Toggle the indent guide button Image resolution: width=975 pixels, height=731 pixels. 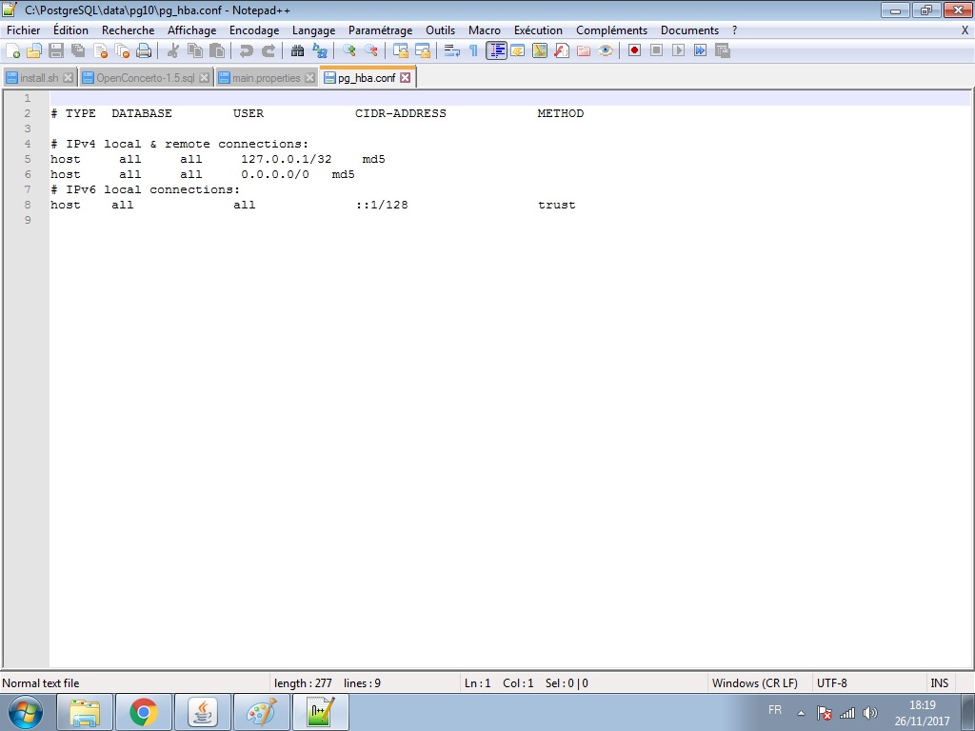coord(496,50)
